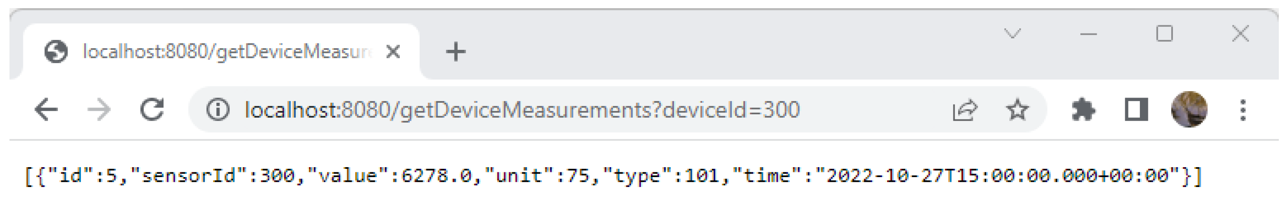This screenshot has height=202, width=1287.
Task: Minimize the browser window
Action: tap(1089, 34)
